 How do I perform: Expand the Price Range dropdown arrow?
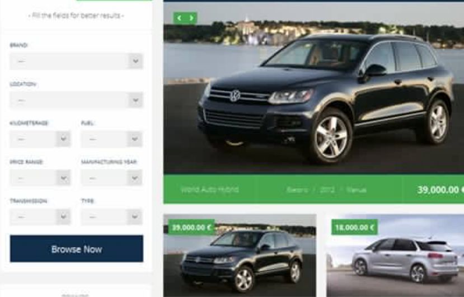(63, 178)
